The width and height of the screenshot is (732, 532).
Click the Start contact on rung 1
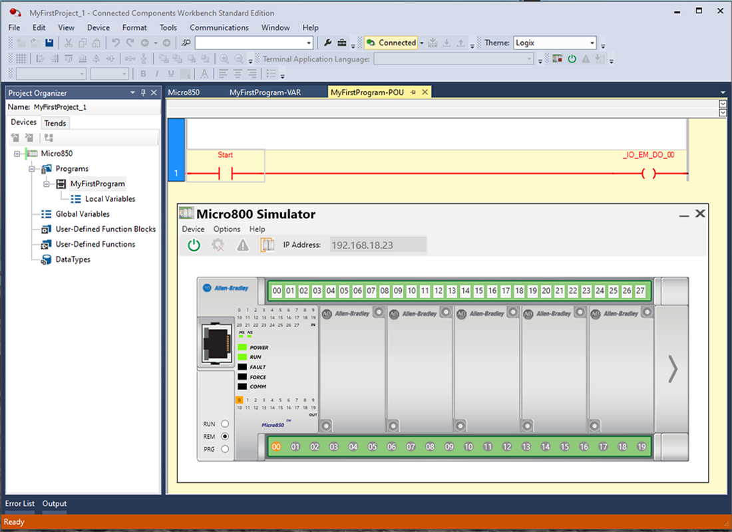click(226, 174)
